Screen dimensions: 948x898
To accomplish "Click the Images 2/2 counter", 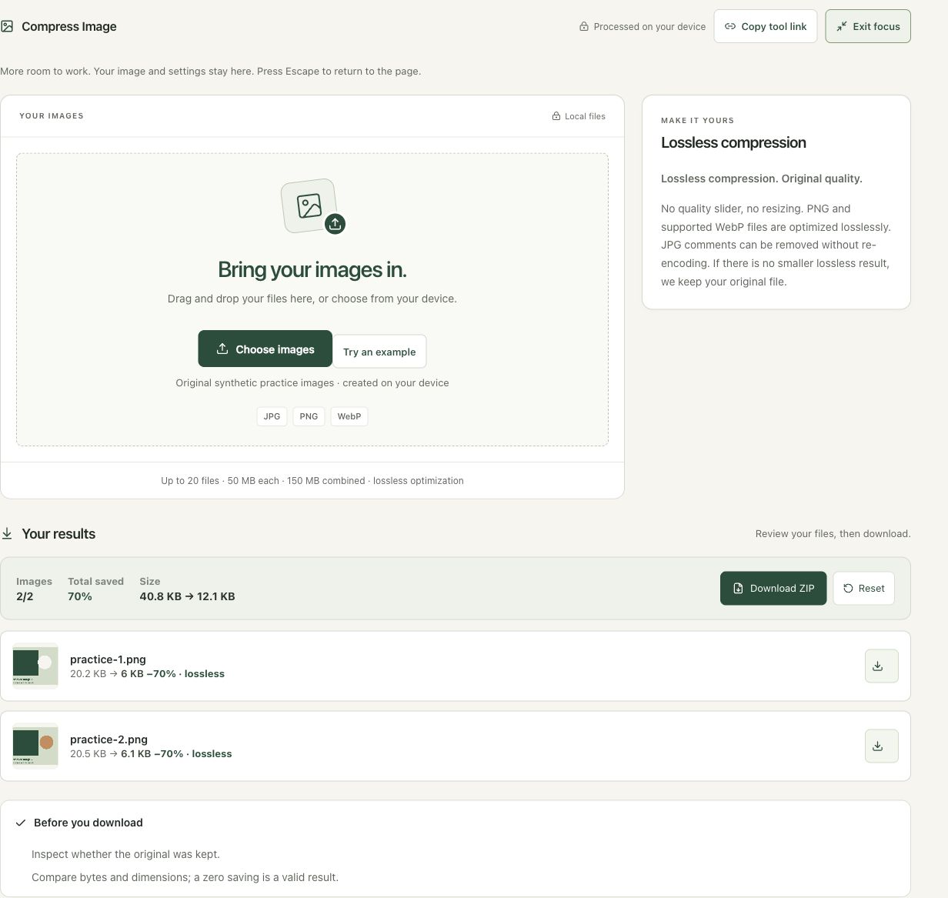I will click(x=34, y=589).
